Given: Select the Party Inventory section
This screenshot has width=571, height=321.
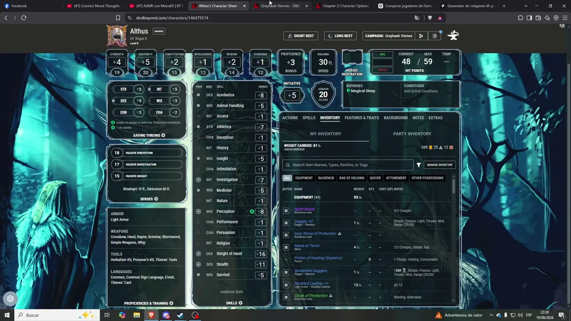Looking at the screenshot, I should (x=412, y=134).
